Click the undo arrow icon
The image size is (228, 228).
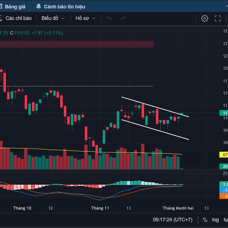109,19
